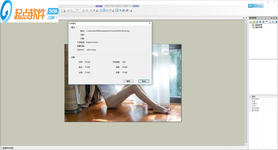The height and width of the screenshot is (150, 278).
Task: Select the hand pan tool icon
Action: 117,10
